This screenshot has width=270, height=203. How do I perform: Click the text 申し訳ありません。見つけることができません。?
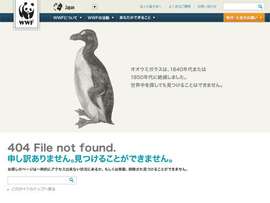[90, 159]
